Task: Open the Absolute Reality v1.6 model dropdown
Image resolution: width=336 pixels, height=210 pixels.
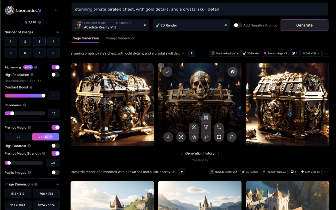Action: click(111, 25)
